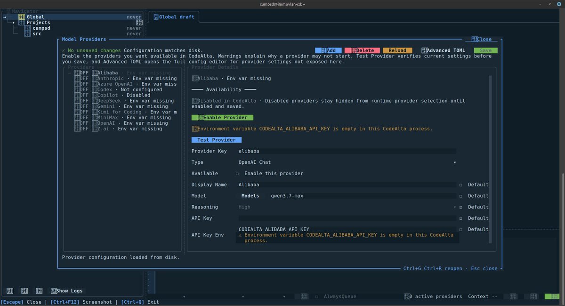The width and height of the screenshot is (565, 306).
Task: Click the green Save button
Action: coord(485,50)
